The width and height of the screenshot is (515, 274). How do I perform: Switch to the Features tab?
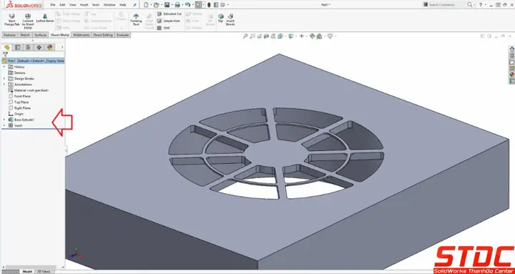click(x=9, y=35)
